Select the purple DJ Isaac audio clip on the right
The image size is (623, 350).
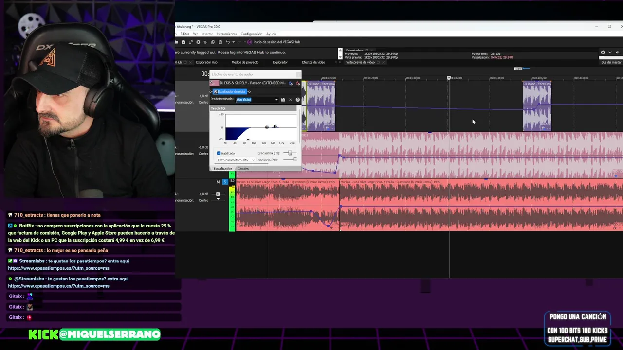click(537, 106)
